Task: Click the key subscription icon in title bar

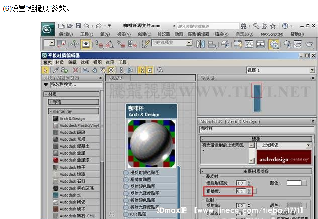Action: click(x=256, y=26)
